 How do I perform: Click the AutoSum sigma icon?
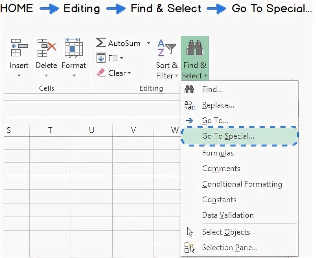(101, 43)
